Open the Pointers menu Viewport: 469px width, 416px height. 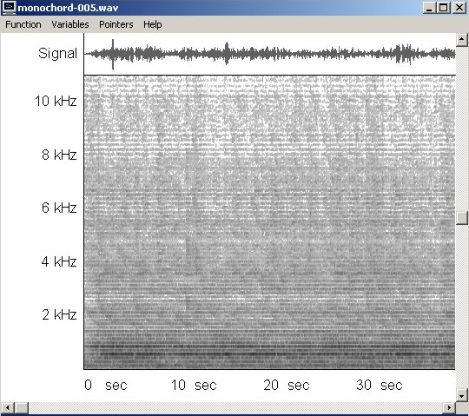[116, 24]
